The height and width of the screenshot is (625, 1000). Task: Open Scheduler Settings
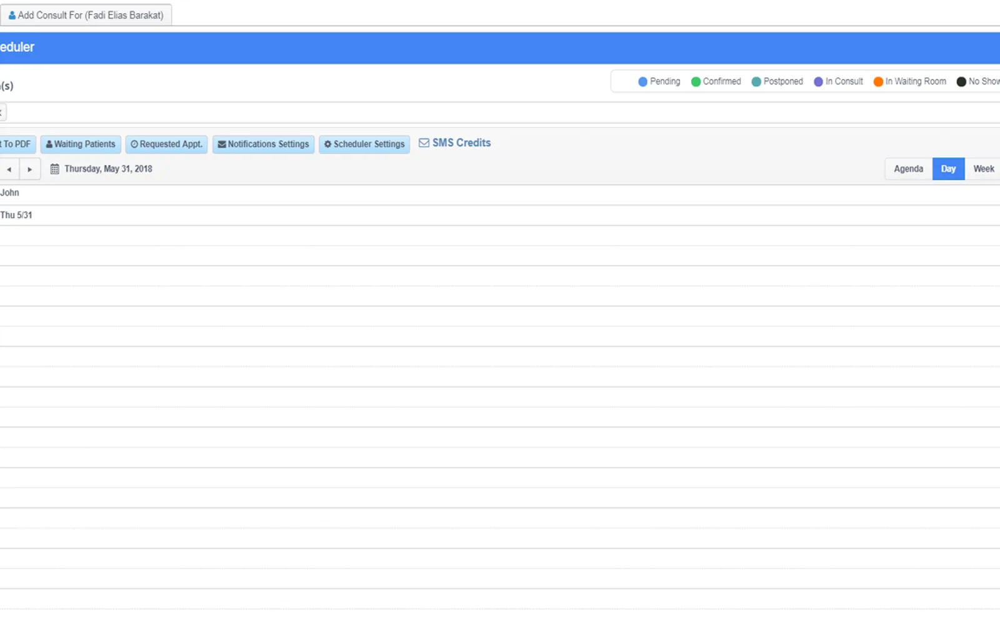(364, 144)
